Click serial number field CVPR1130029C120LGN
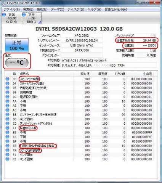This screenshot has height=183, width=162. click(x=82, y=40)
